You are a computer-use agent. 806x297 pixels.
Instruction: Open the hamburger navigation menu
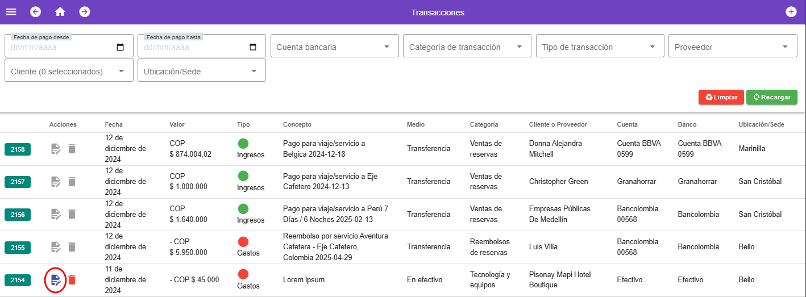[x=11, y=12]
